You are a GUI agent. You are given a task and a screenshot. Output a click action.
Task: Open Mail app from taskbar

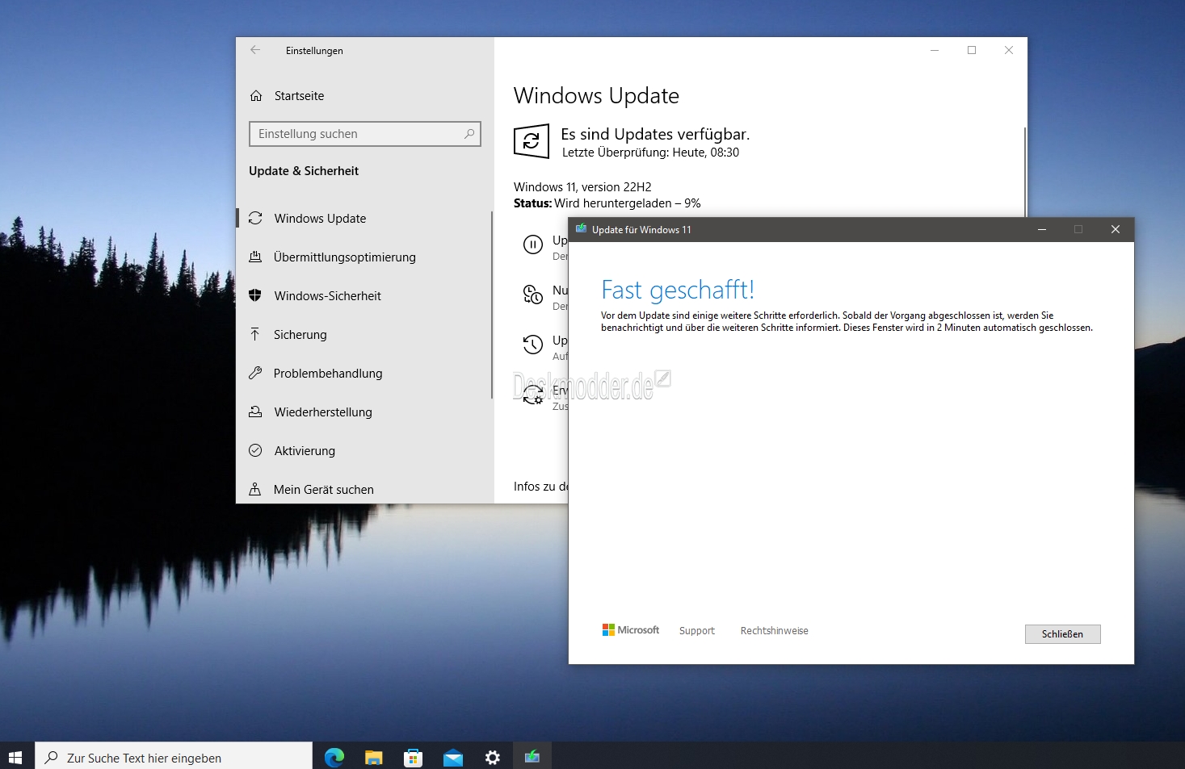(453, 758)
